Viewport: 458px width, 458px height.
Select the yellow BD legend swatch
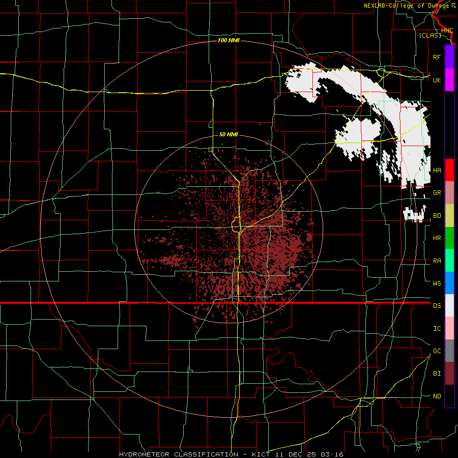(x=449, y=215)
